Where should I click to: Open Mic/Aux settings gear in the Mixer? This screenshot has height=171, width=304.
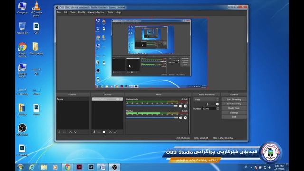(185, 118)
